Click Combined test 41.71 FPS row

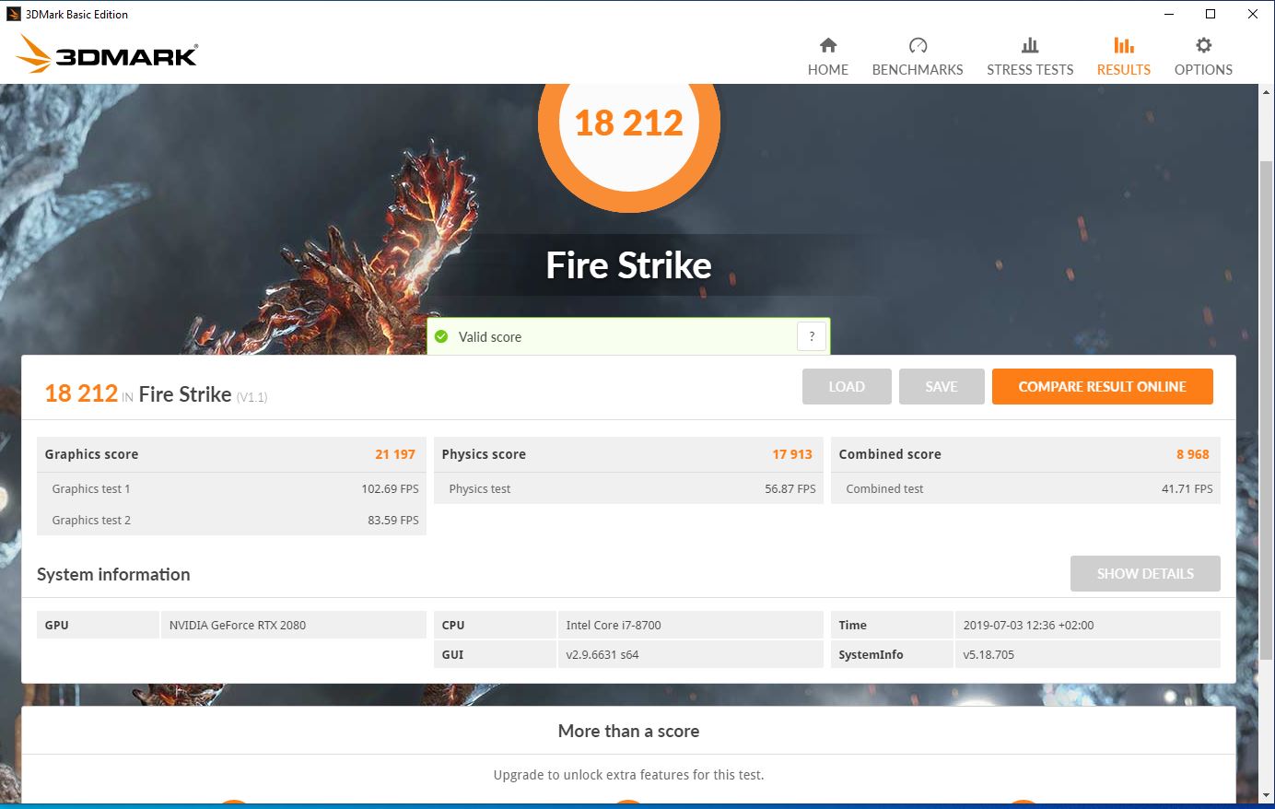pos(1025,488)
